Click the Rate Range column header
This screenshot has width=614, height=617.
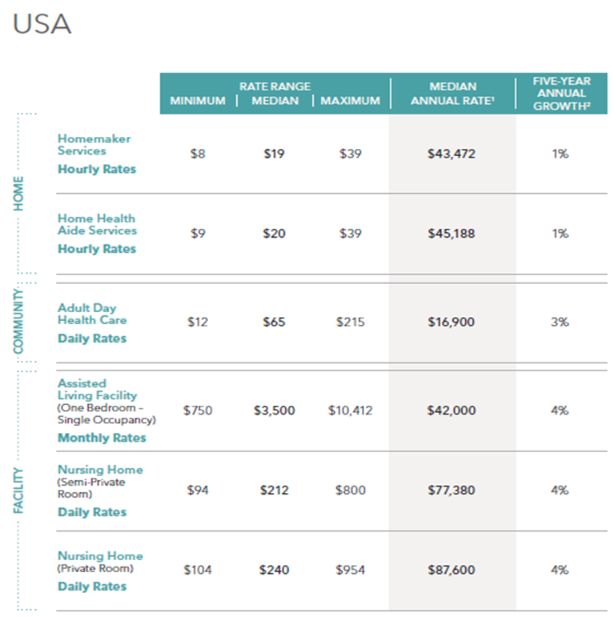(x=275, y=86)
